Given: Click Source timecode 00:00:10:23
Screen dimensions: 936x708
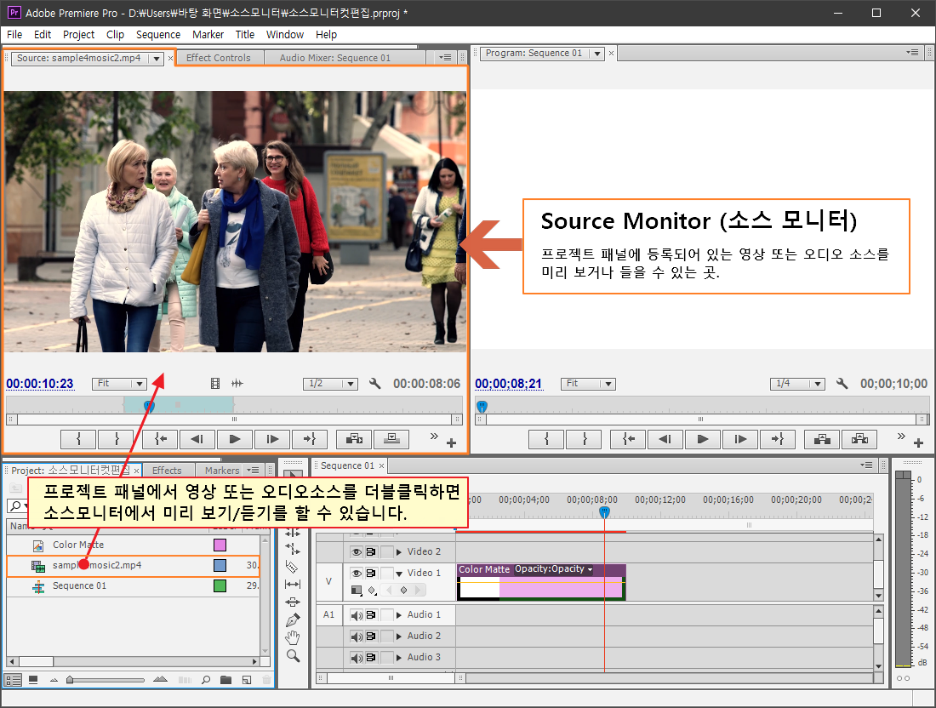Looking at the screenshot, I should pyautogui.click(x=40, y=384).
